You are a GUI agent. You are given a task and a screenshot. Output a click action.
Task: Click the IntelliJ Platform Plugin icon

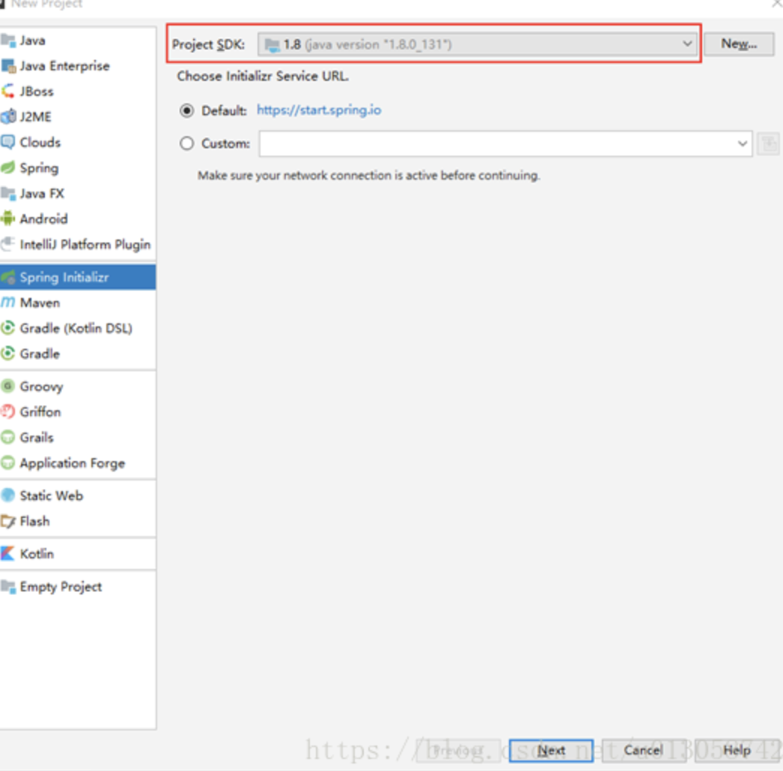click(7, 244)
